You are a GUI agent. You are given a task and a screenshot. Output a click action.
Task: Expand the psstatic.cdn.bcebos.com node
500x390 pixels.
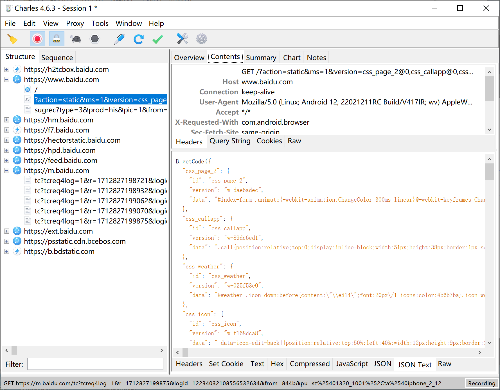(7, 241)
